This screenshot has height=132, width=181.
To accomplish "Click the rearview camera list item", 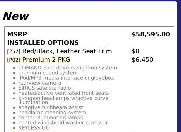I will [40, 83].
